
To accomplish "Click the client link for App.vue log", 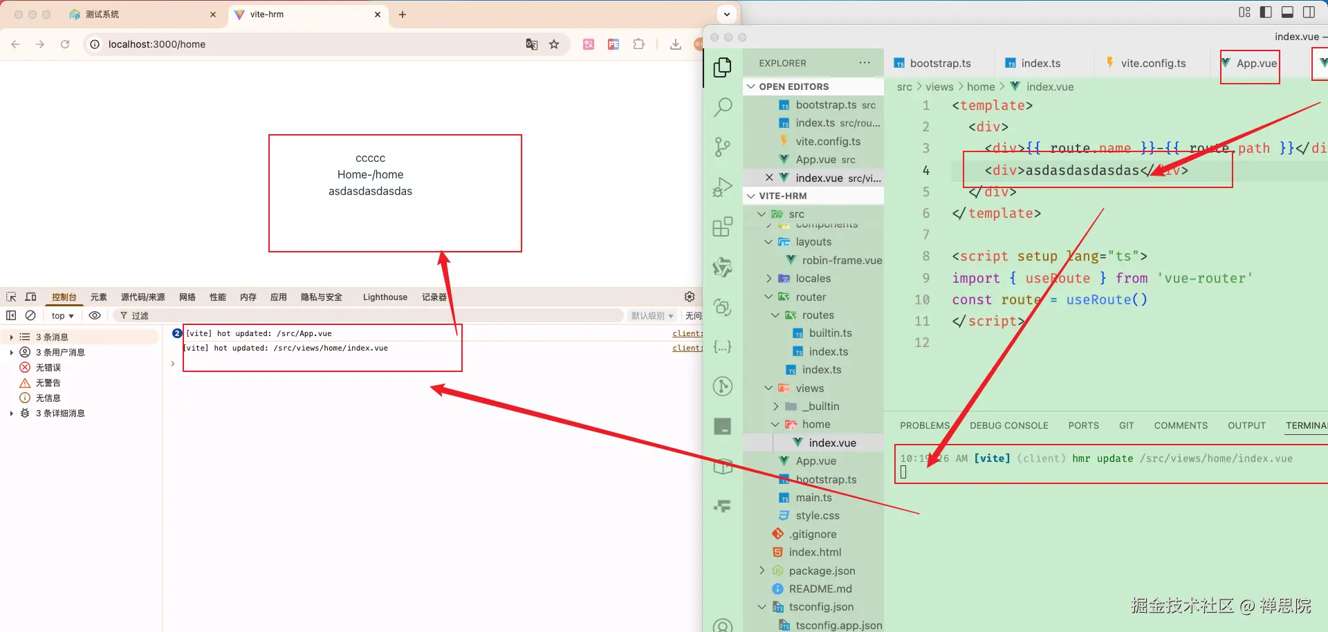I will pos(687,333).
